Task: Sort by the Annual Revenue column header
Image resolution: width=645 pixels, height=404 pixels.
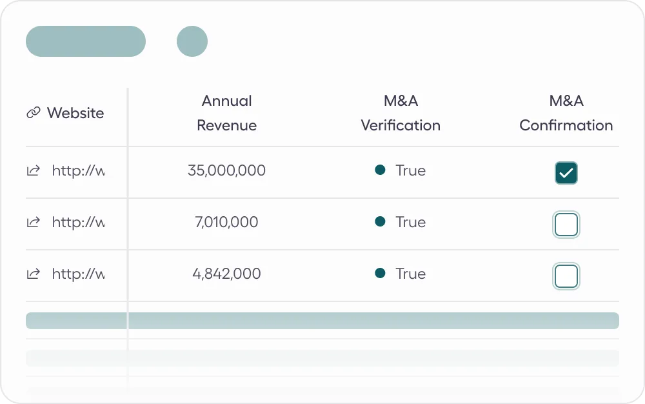Action: (x=226, y=113)
